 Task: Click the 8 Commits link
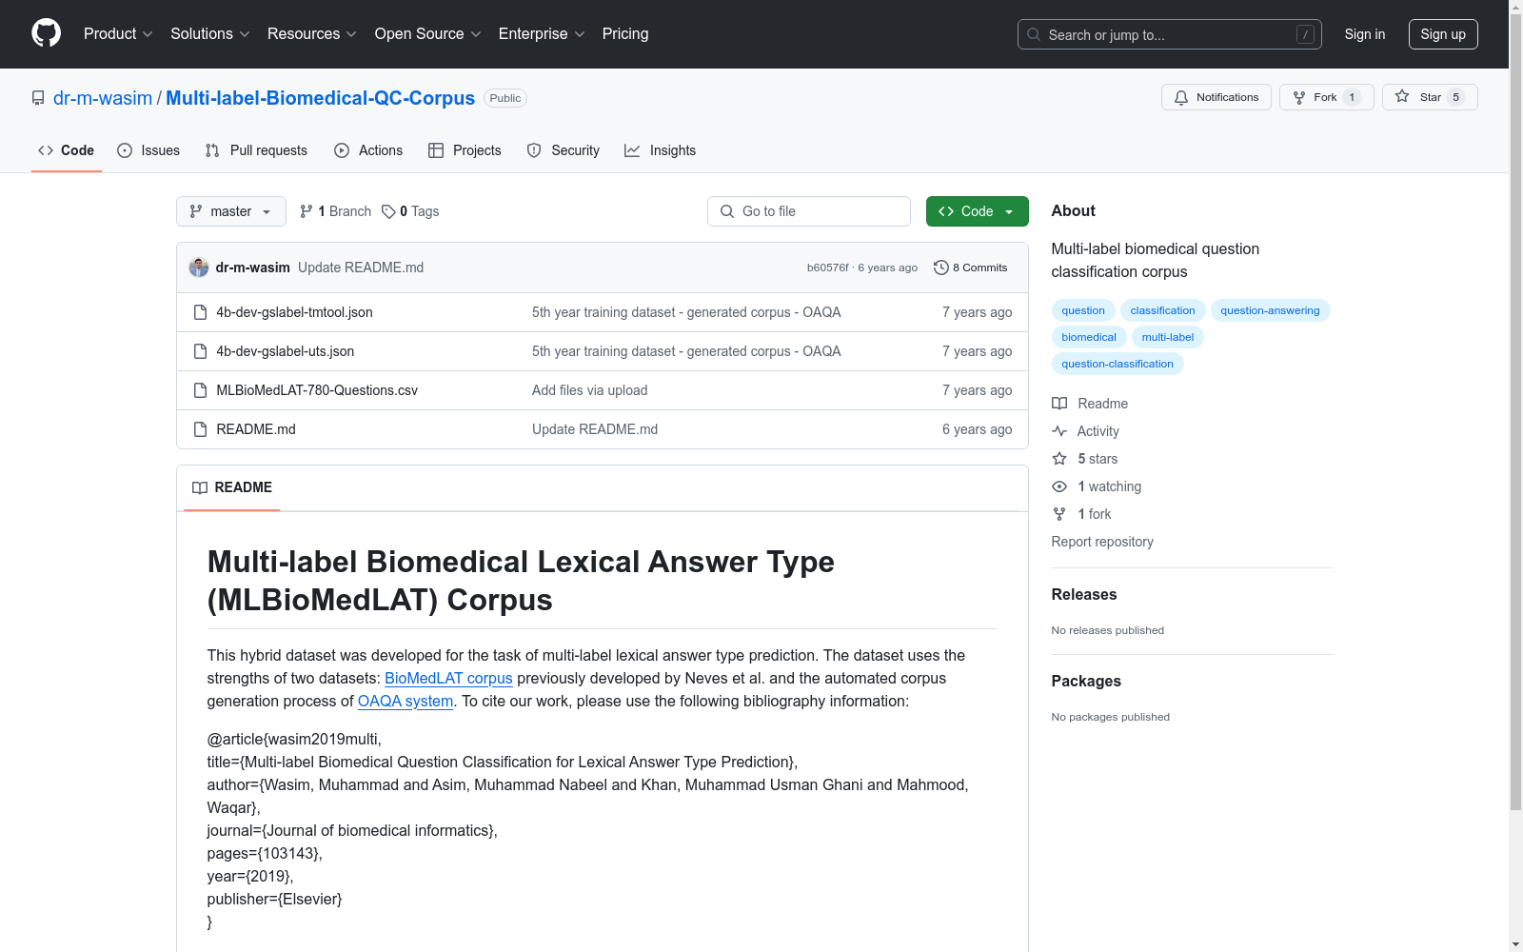pos(971,268)
